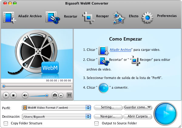Screen dimensions: 182x128
Task: Click the Preferencias toolbar label
Action: click(x=167, y=16)
